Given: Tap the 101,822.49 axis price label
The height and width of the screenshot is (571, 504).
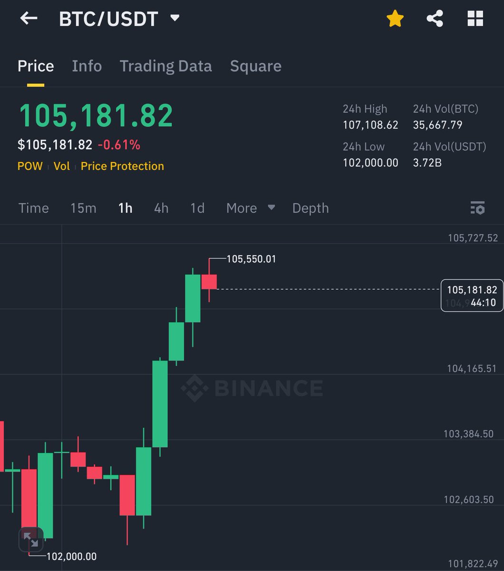Looking at the screenshot, I should coord(473,564).
